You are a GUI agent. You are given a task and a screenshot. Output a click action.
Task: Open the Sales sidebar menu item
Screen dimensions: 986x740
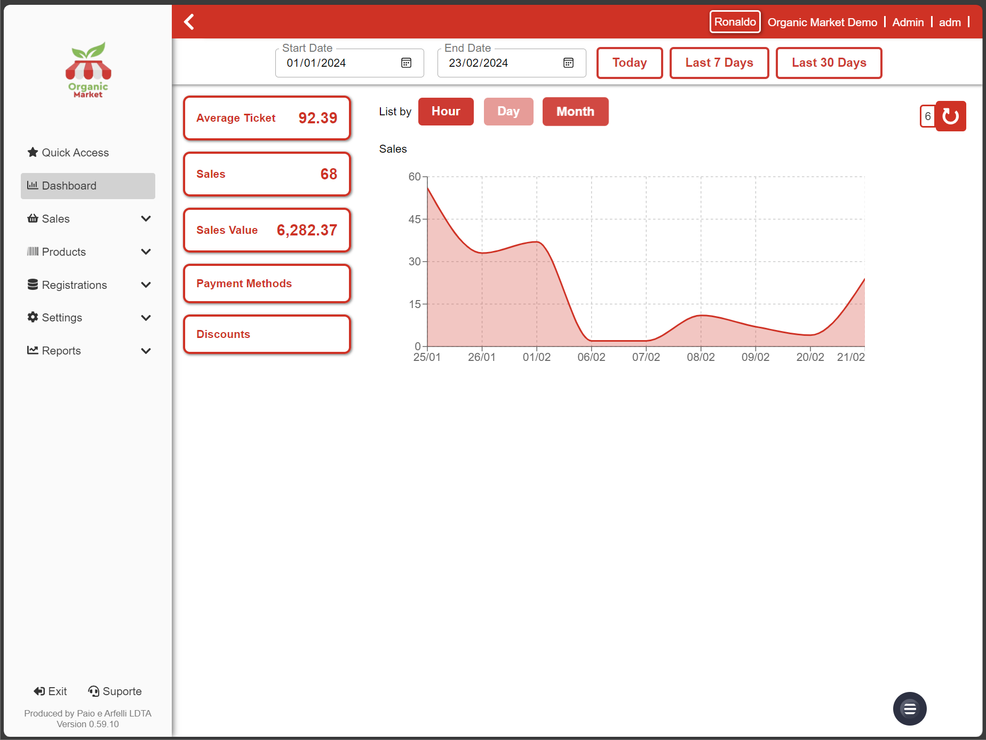click(88, 219)
